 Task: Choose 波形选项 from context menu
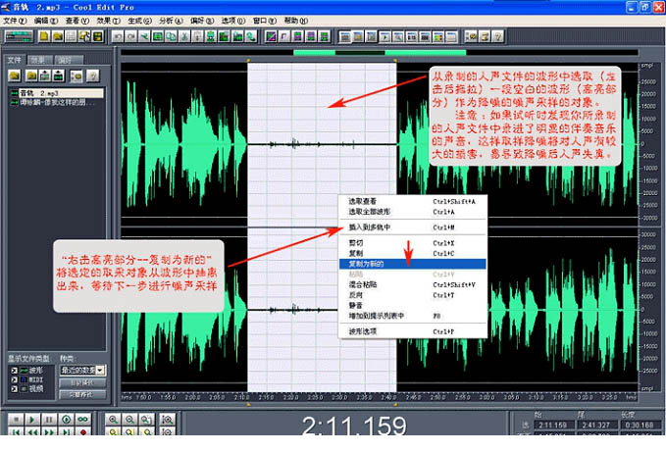412,331
